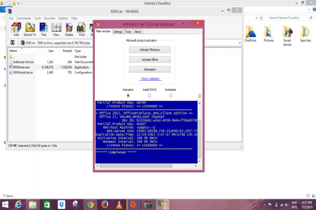Select the Install GVLK radio button
The height and width of the screenshot is (210, 316).
(x=150, y=96)
